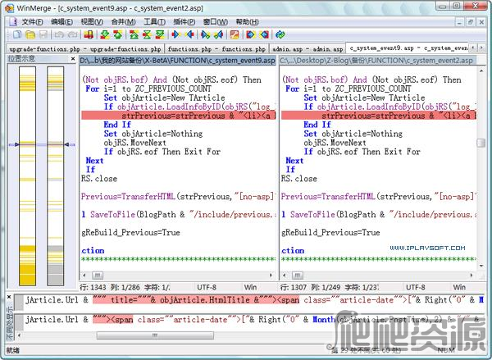The width and height of the screenshot is (492, 360).
Task: Copy difference to right side icon
Action: pyautogui.click(x=176, y=35)
